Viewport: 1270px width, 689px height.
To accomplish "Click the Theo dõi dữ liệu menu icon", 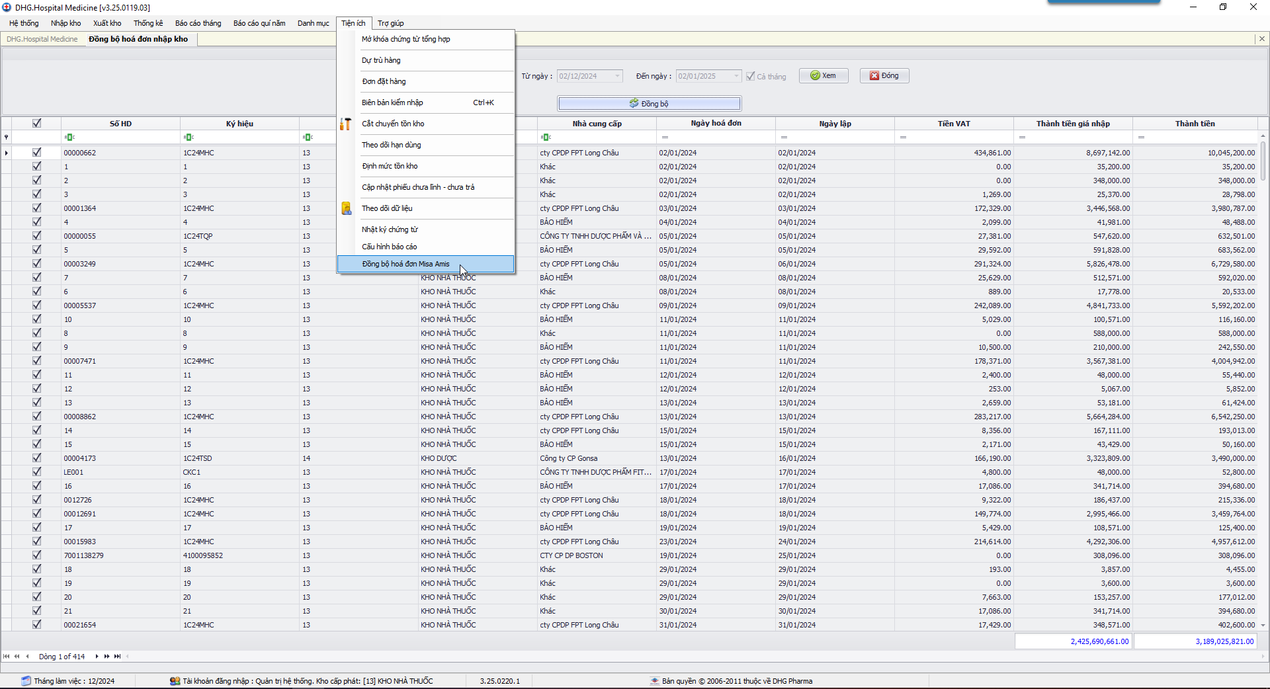I will 346,208.
